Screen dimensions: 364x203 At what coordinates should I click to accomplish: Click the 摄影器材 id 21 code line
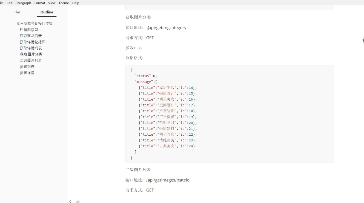[x=168, y=128]
